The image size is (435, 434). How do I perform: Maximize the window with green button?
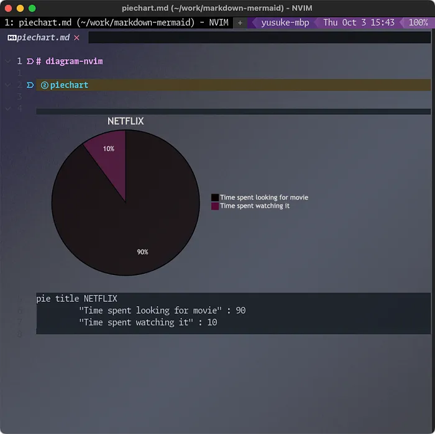pos(32,8)
